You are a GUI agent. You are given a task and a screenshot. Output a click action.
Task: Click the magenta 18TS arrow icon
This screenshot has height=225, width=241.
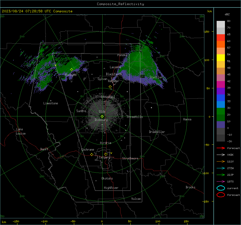coord(221,182)
